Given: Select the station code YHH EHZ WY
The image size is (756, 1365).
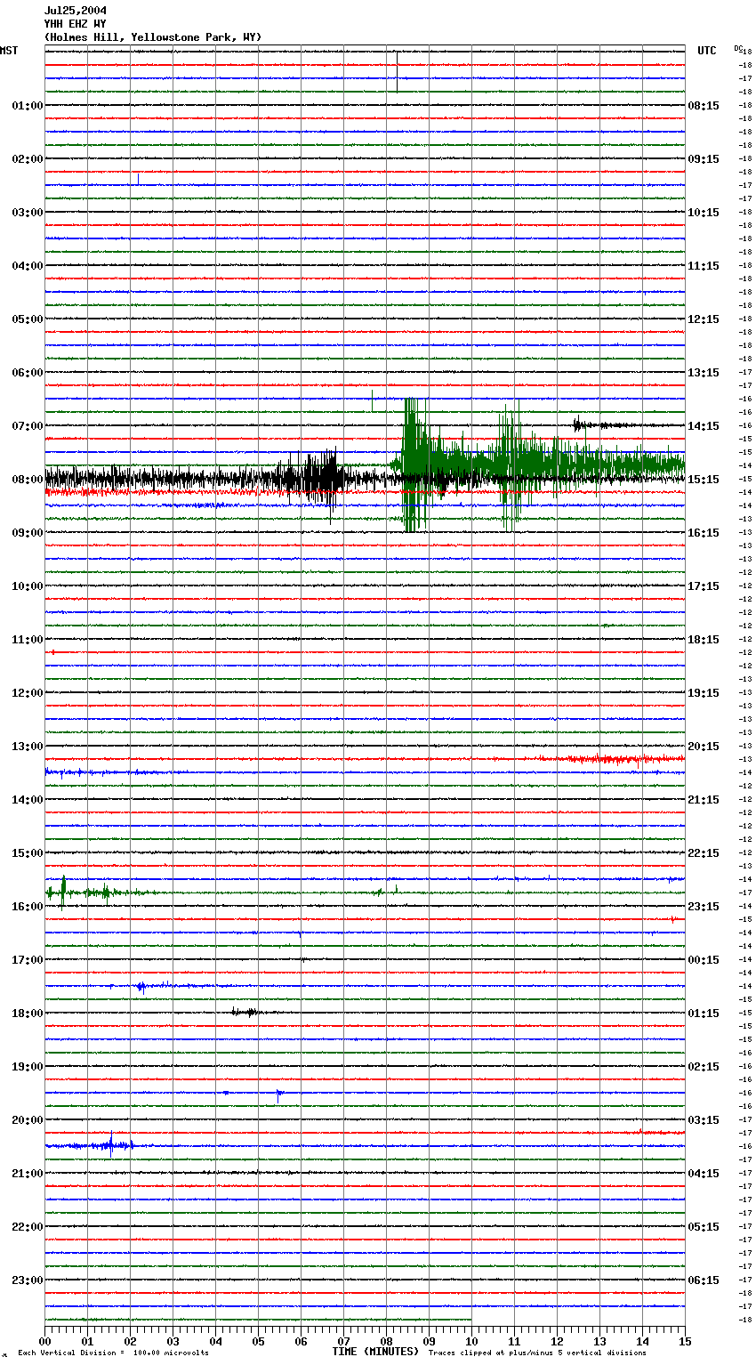Looking at the screenshot, I should pos(76,24).
